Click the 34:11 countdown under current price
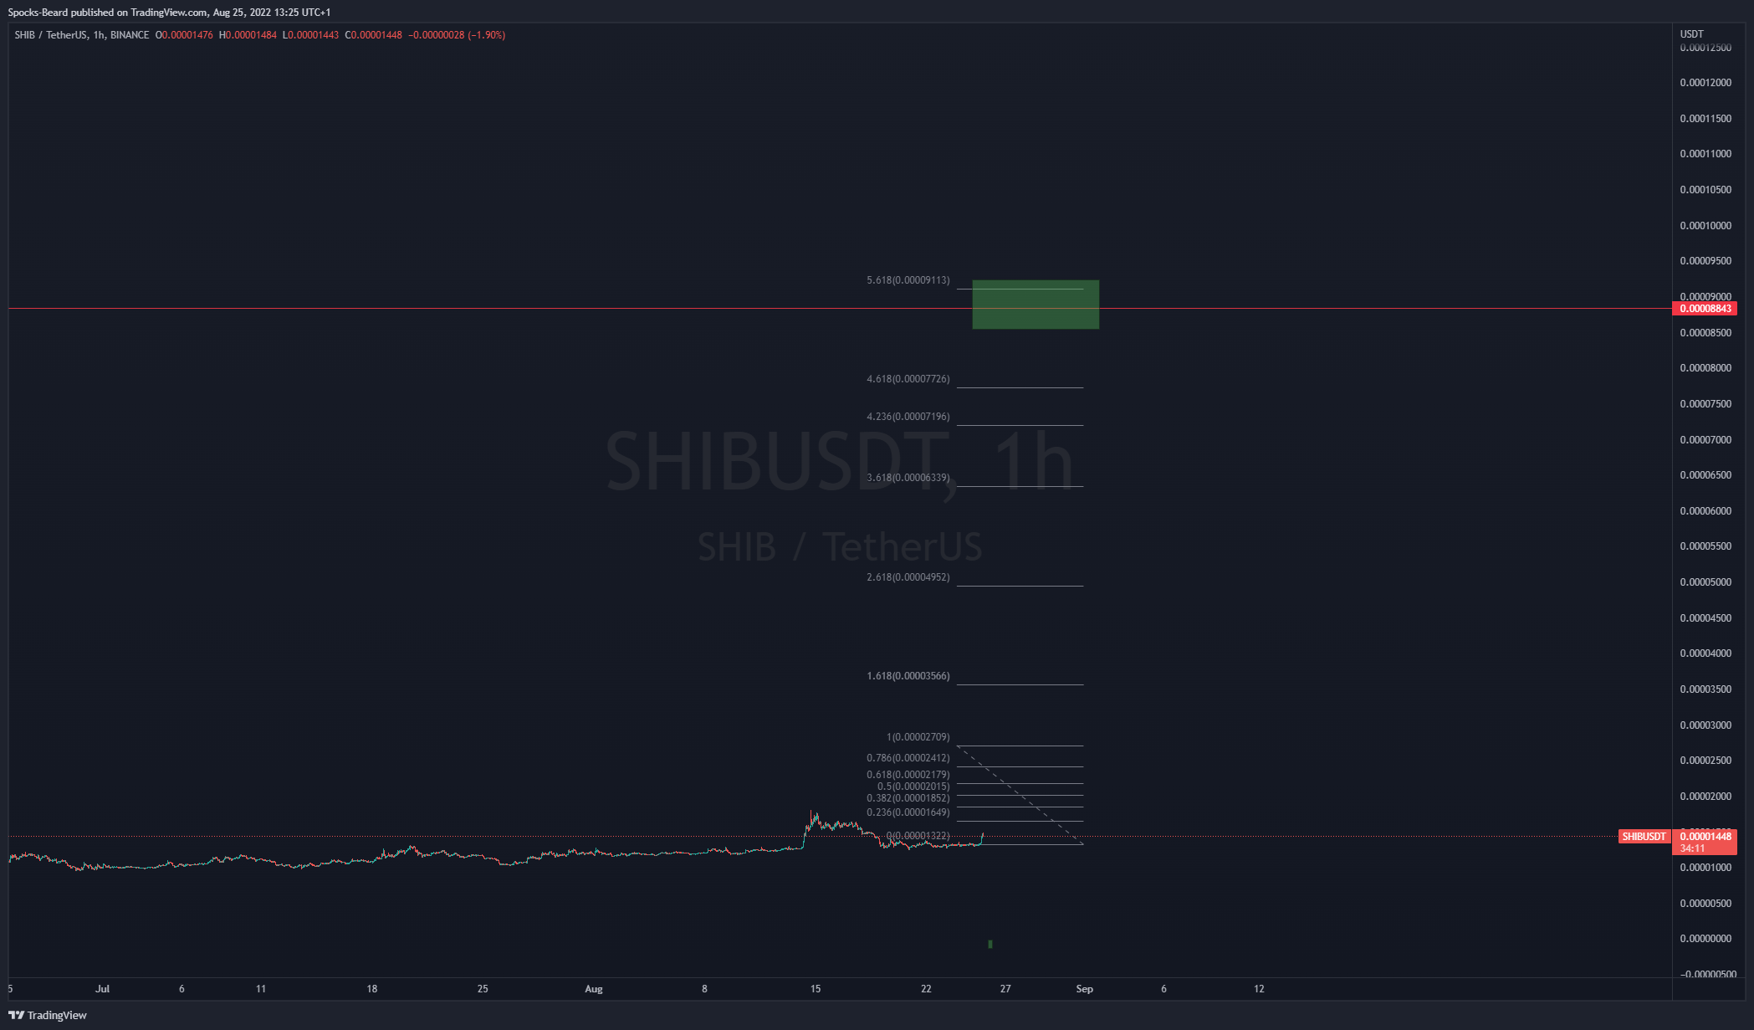Viewport: 1754px width, 1030px height. point(1692,848)
